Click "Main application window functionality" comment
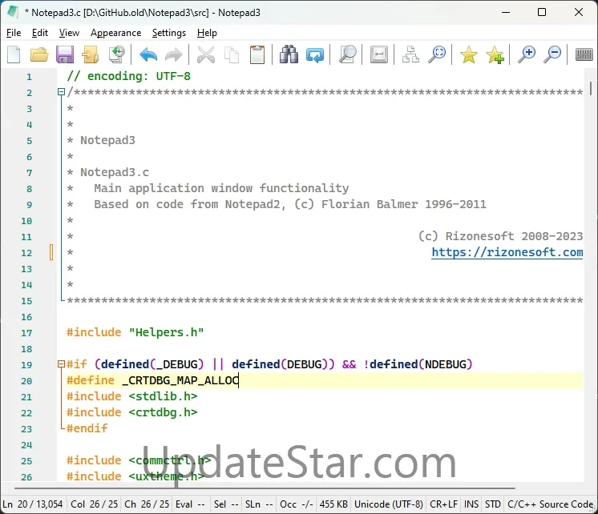The height and width of the screenshot is (514, 598). click(221, 188)
